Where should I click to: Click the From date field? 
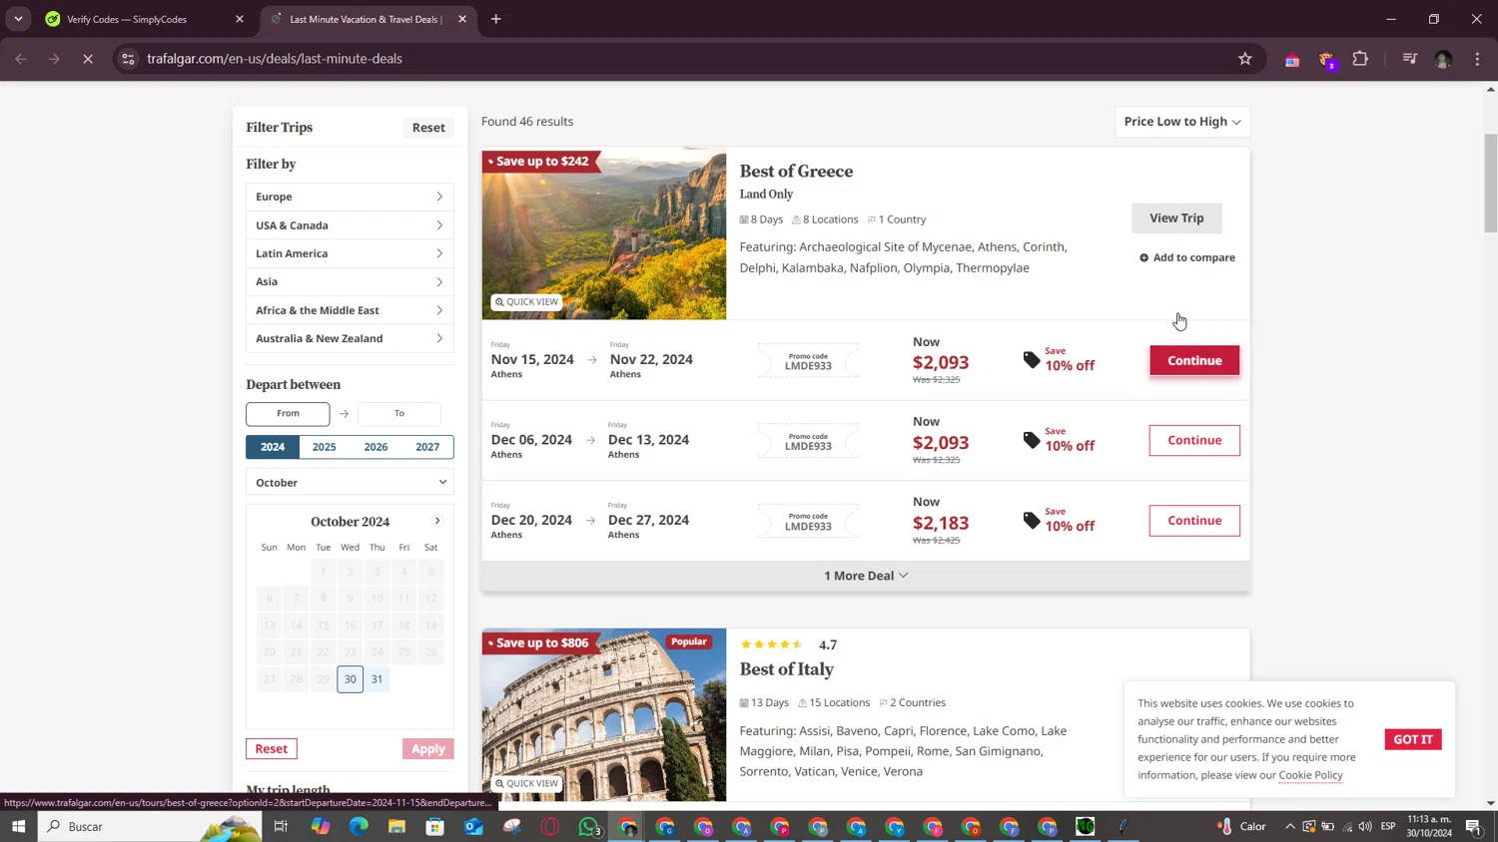(x=288, y=413)
